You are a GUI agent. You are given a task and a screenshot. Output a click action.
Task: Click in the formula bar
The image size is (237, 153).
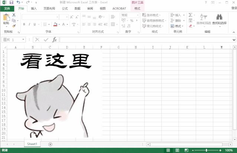[x=146, y=40]
